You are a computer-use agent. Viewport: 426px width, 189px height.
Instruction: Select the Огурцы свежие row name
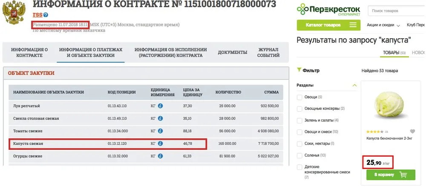coord(28,156)
